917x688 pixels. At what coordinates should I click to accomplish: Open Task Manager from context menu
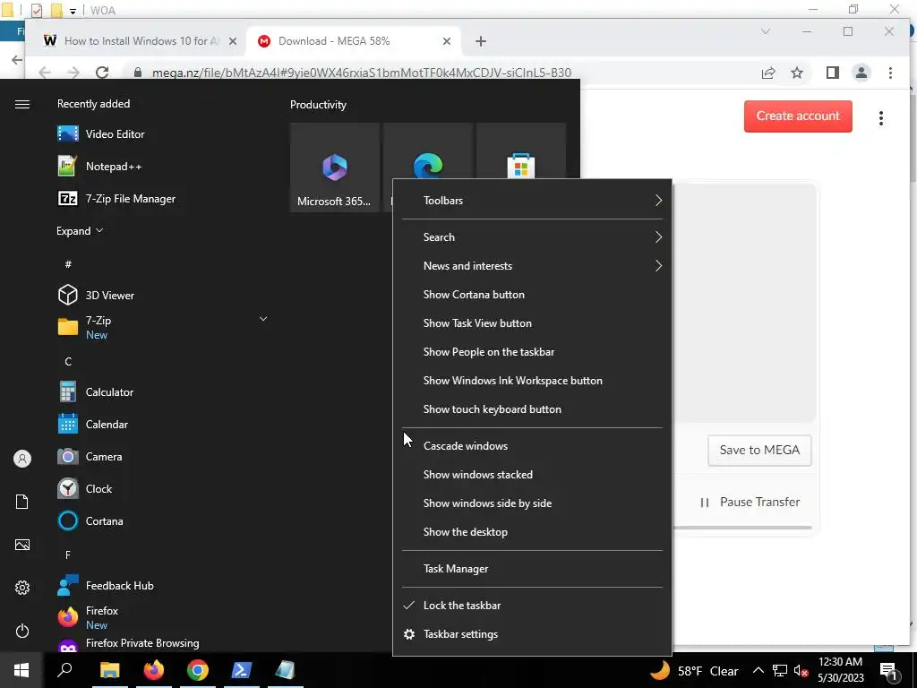pos(456,569)
